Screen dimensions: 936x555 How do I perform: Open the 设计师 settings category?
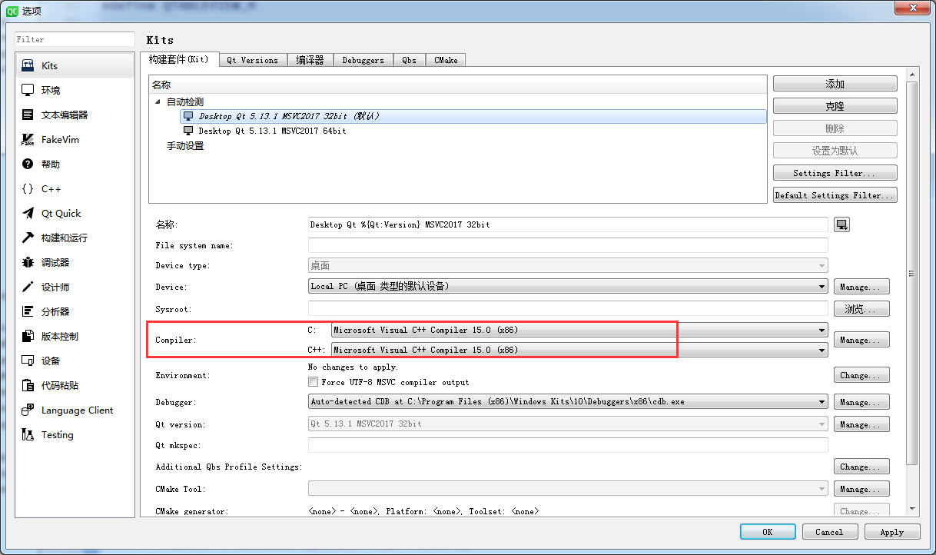(x=75, y=287)
